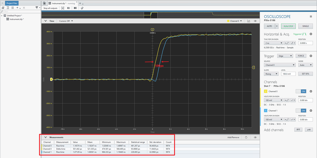This screenshot has height=158, width=317.
Task: Go to the Home tab icon
Action: 44,3
